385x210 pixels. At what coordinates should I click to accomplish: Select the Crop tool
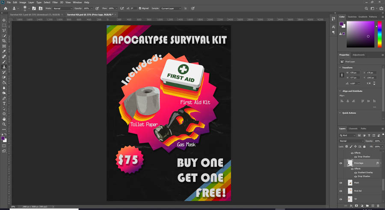(x=4, y=41)
